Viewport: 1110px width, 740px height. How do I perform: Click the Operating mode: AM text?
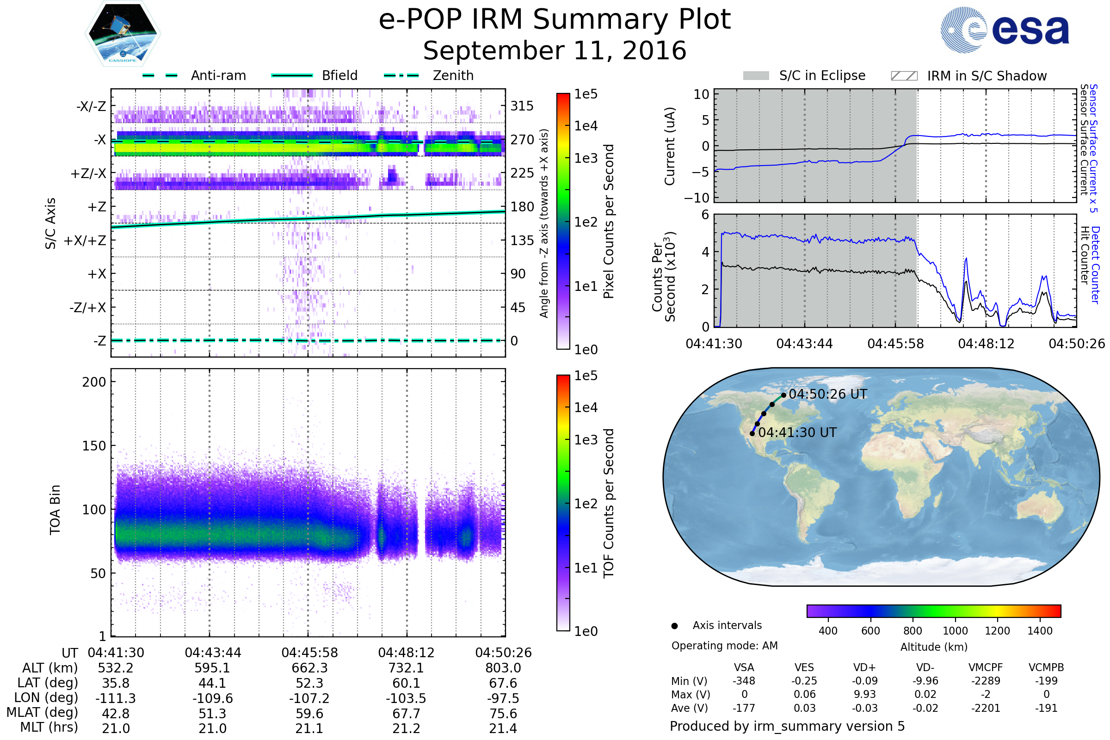(x=724, y=646)
